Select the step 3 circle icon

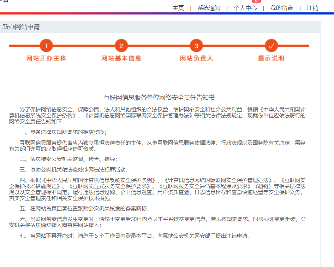pos(196,46)
